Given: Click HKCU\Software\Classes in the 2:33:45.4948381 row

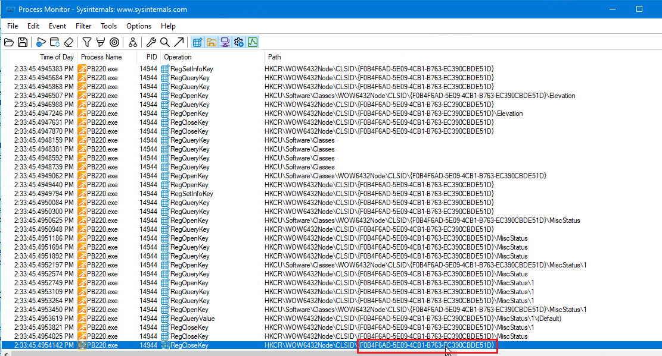Looking at the screenshot, I should coord(300,149).
